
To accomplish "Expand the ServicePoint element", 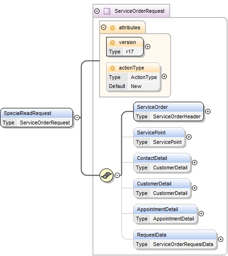I will click(x=189, y=137).
